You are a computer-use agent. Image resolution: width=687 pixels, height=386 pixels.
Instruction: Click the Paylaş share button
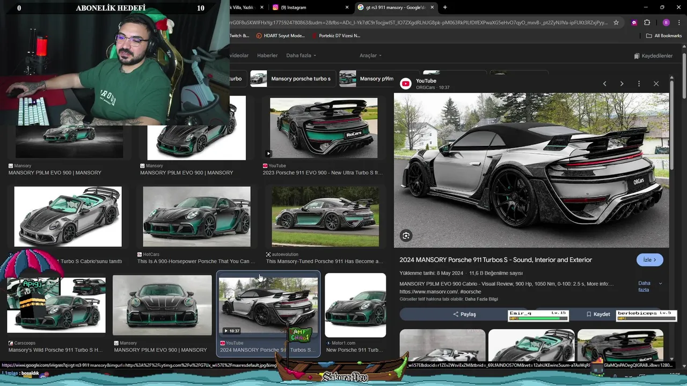pyautogui.click(x=464, y=314)
